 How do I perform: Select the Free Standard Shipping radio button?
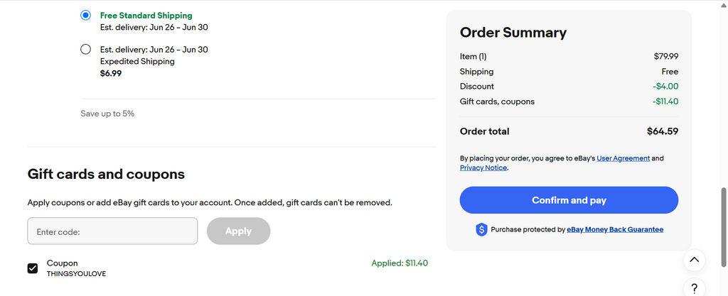pos(86,15)
